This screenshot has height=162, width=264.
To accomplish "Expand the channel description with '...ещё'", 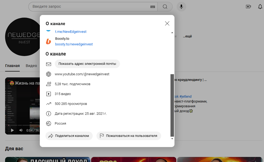I will point(187,36).
